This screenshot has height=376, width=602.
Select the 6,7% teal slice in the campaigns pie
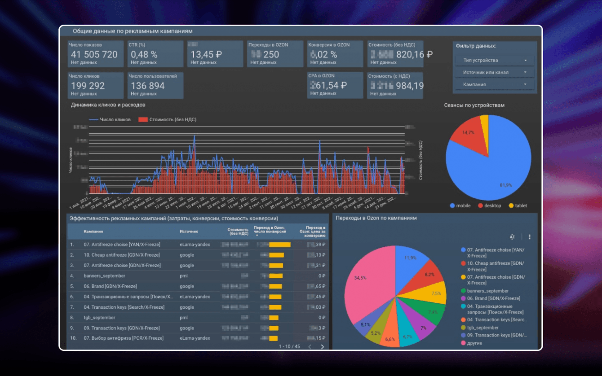(x=407, y=333)
